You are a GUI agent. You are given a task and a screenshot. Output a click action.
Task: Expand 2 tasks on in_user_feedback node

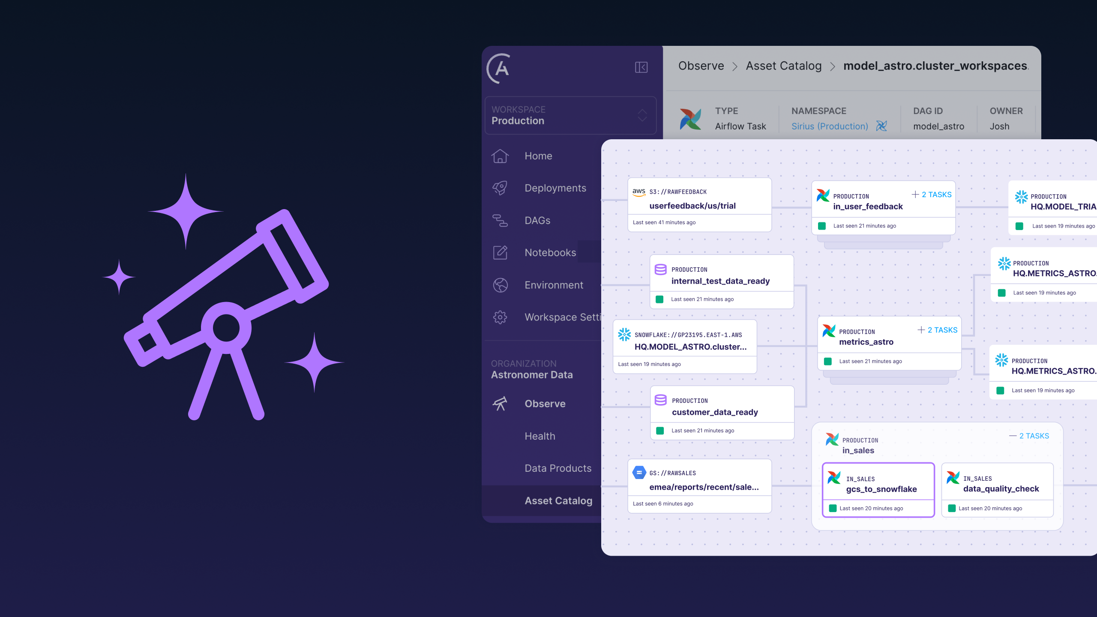[x=932, y=195]
